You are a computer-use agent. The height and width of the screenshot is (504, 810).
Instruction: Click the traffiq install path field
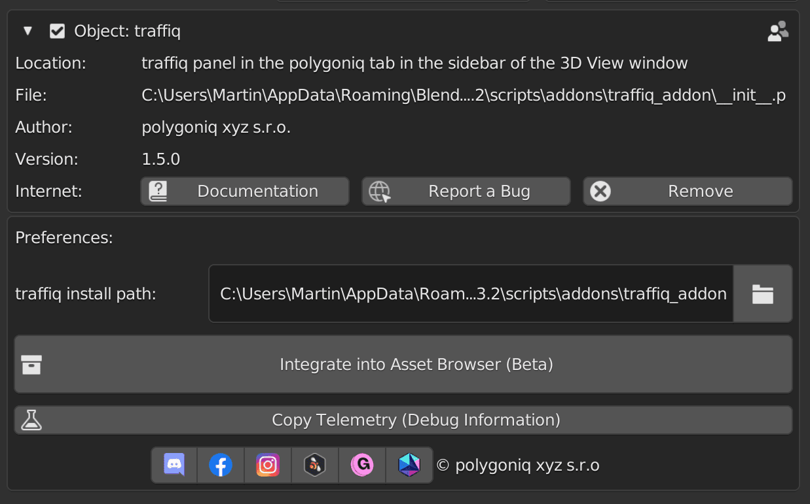(471, 294)
